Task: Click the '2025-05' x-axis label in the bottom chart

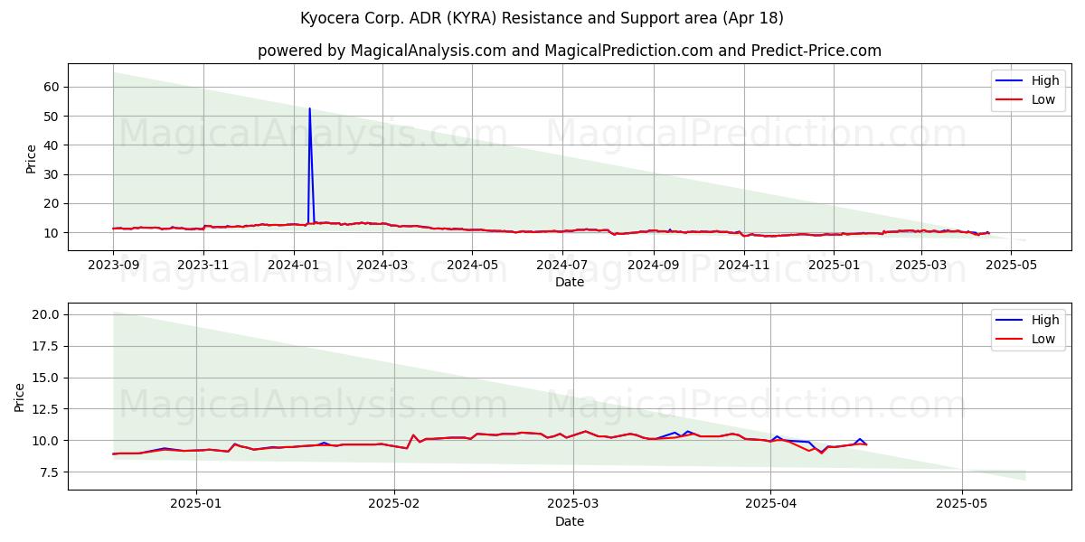Action: (x=962, y=504)
